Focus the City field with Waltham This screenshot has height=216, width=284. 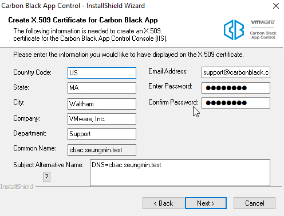[x=102, y=104]
